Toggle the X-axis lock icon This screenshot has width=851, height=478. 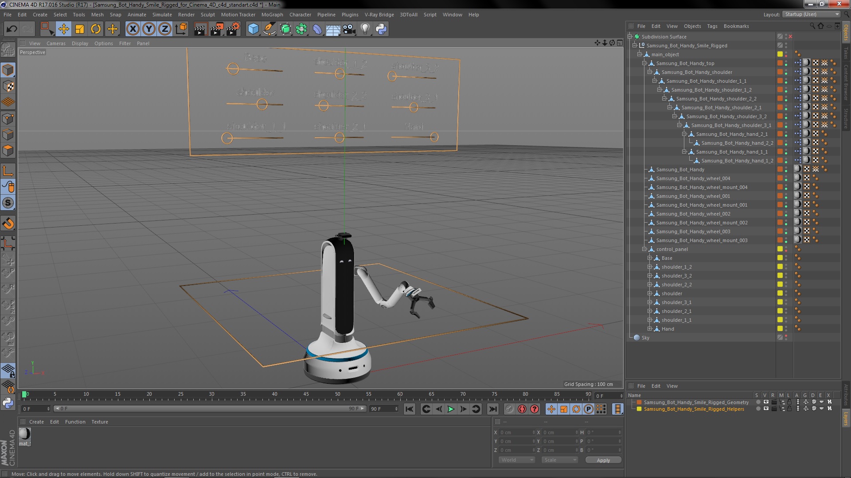pos(133,29)
